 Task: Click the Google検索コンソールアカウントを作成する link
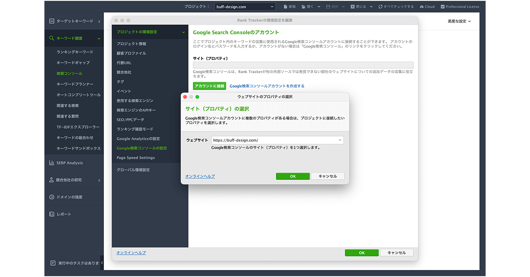tap(267, 86)
